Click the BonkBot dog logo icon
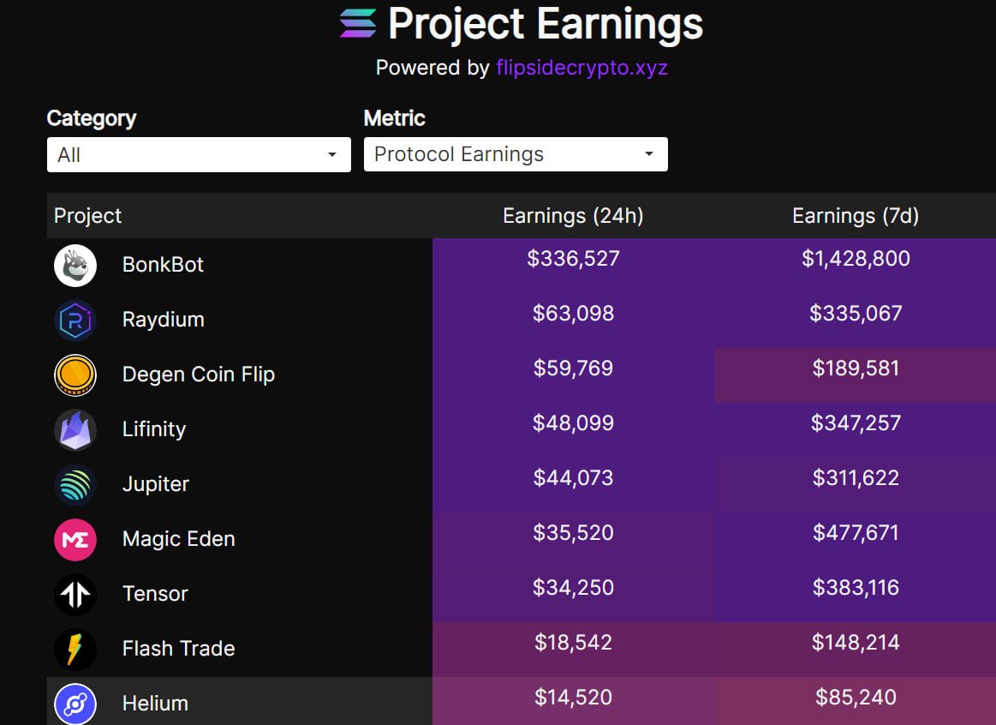This screenshot has width=996, height=725. point(75,266)
